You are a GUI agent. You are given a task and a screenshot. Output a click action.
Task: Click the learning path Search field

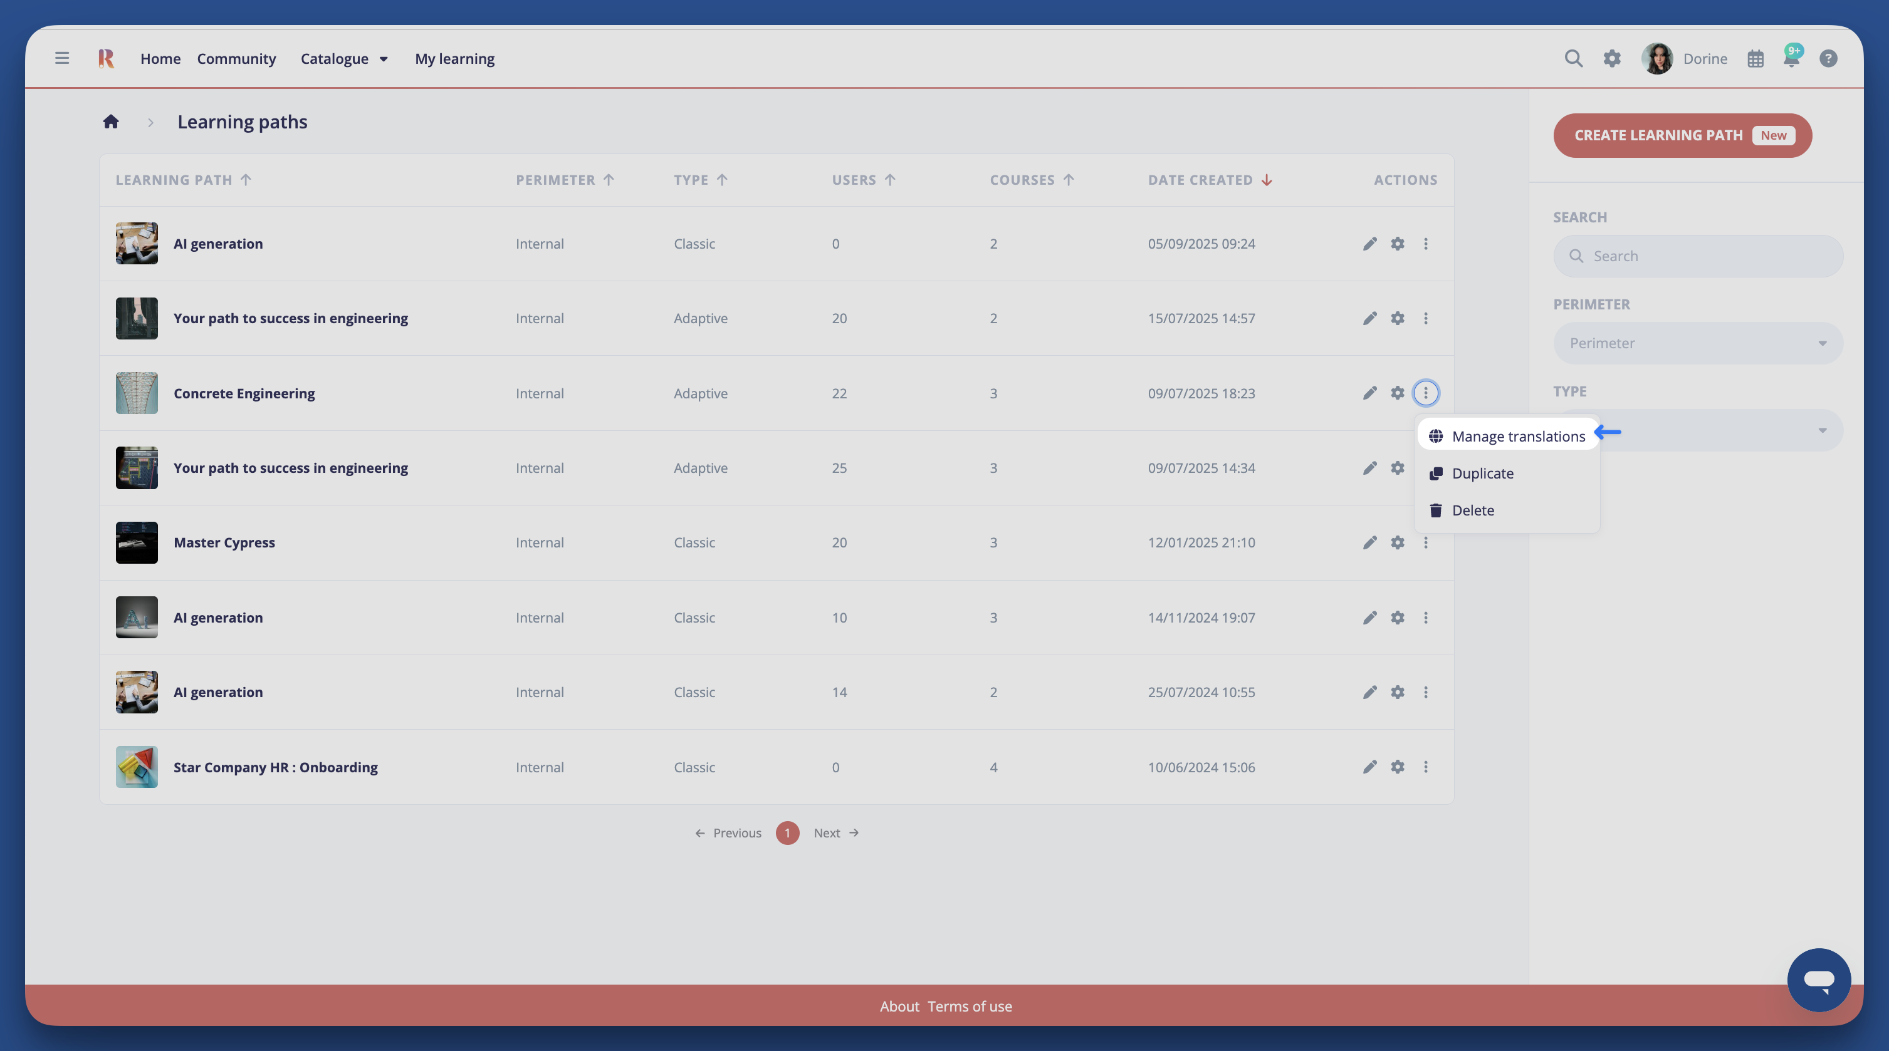click(x=1697, y=256)
